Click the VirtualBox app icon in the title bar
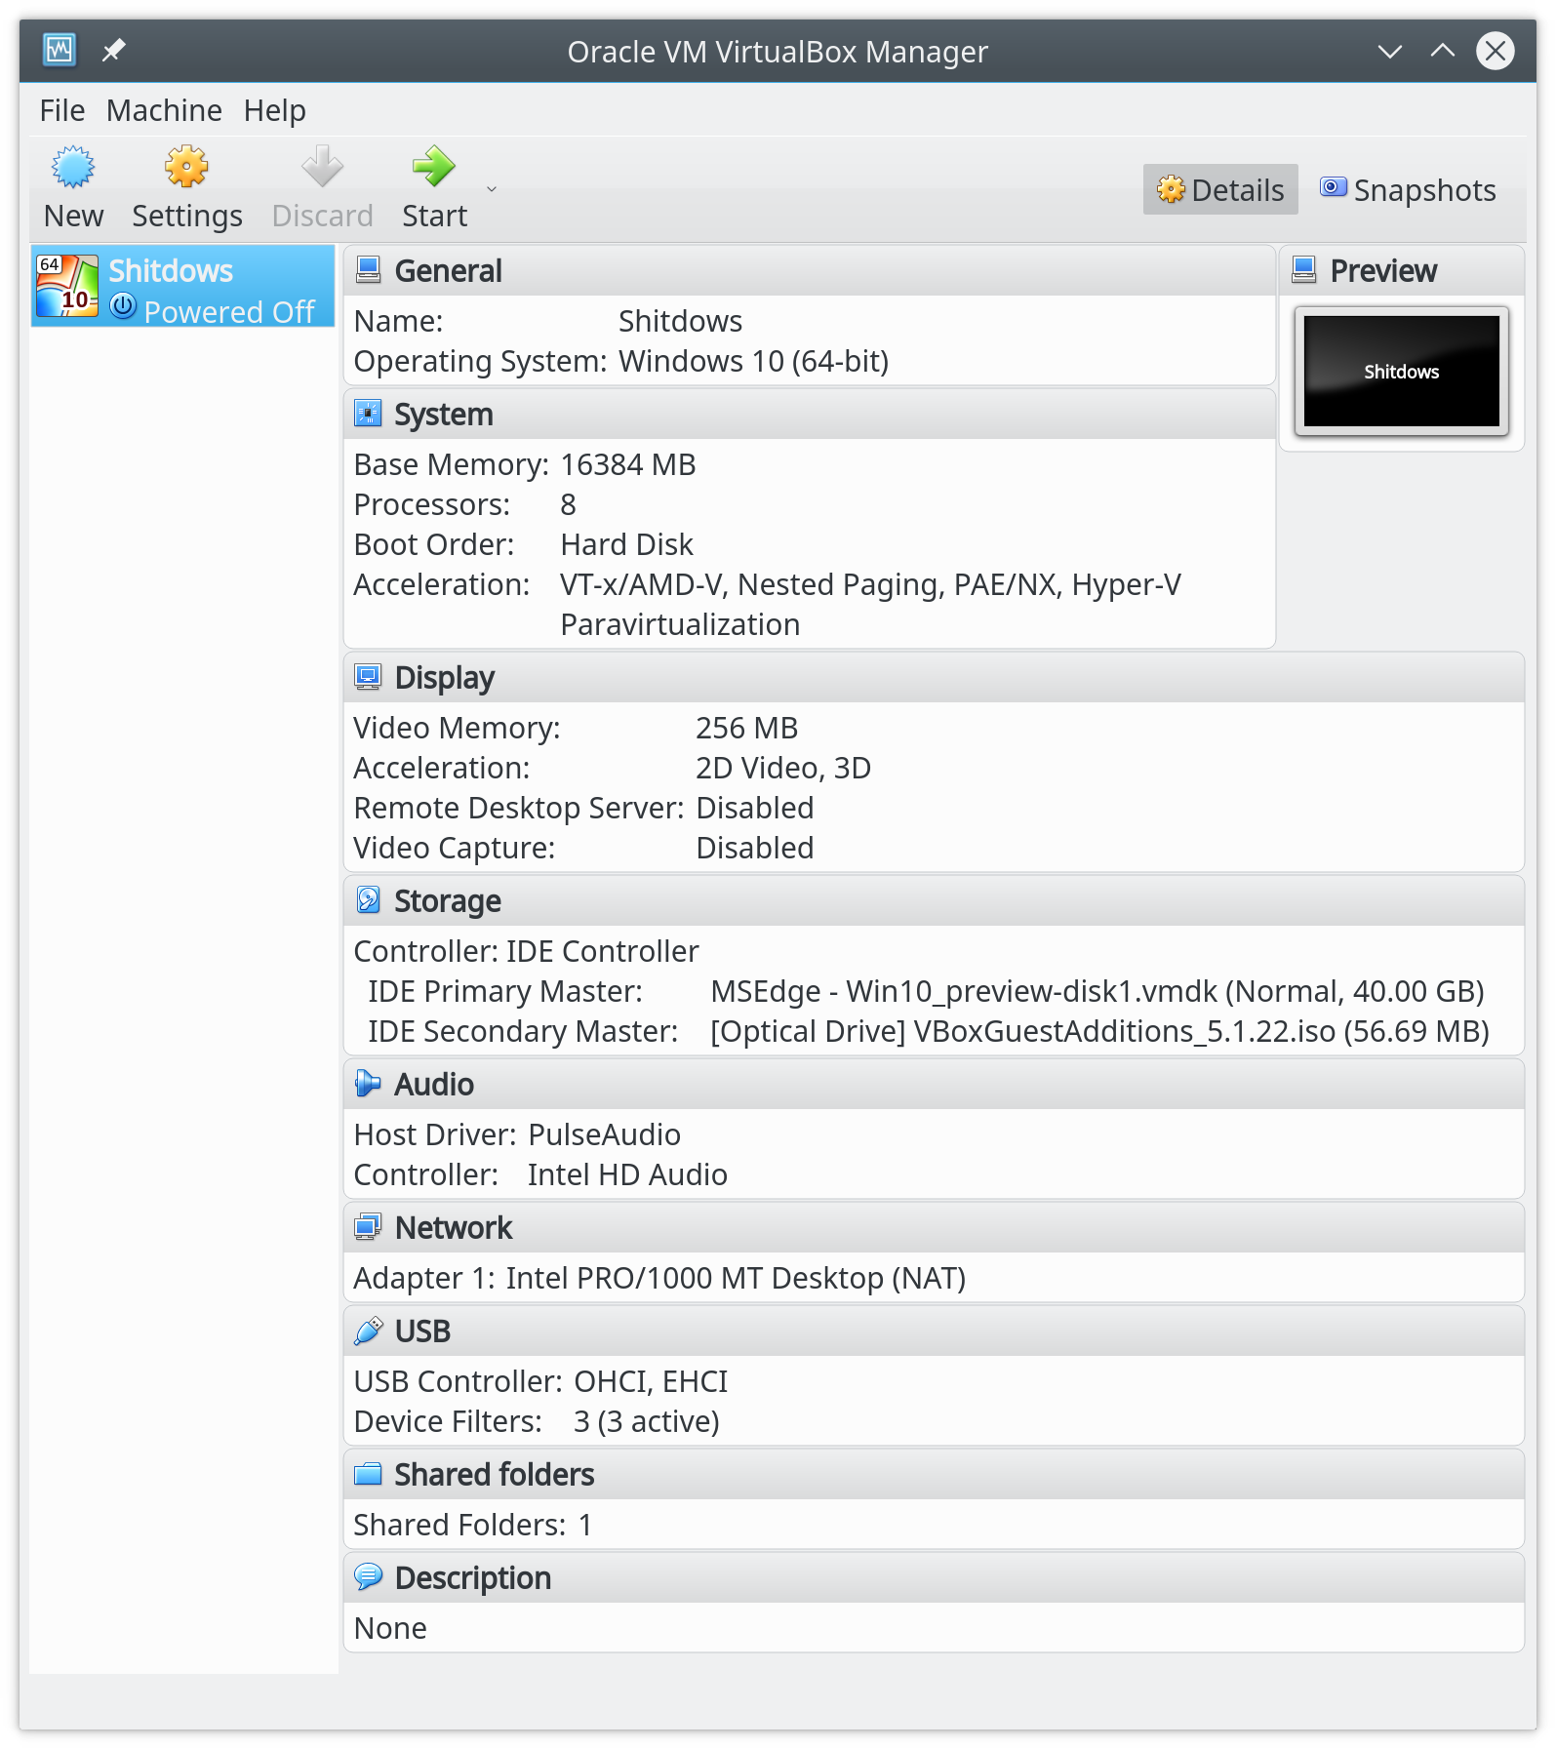This screenshot has height=1749, width=1556. pos(60,50)
